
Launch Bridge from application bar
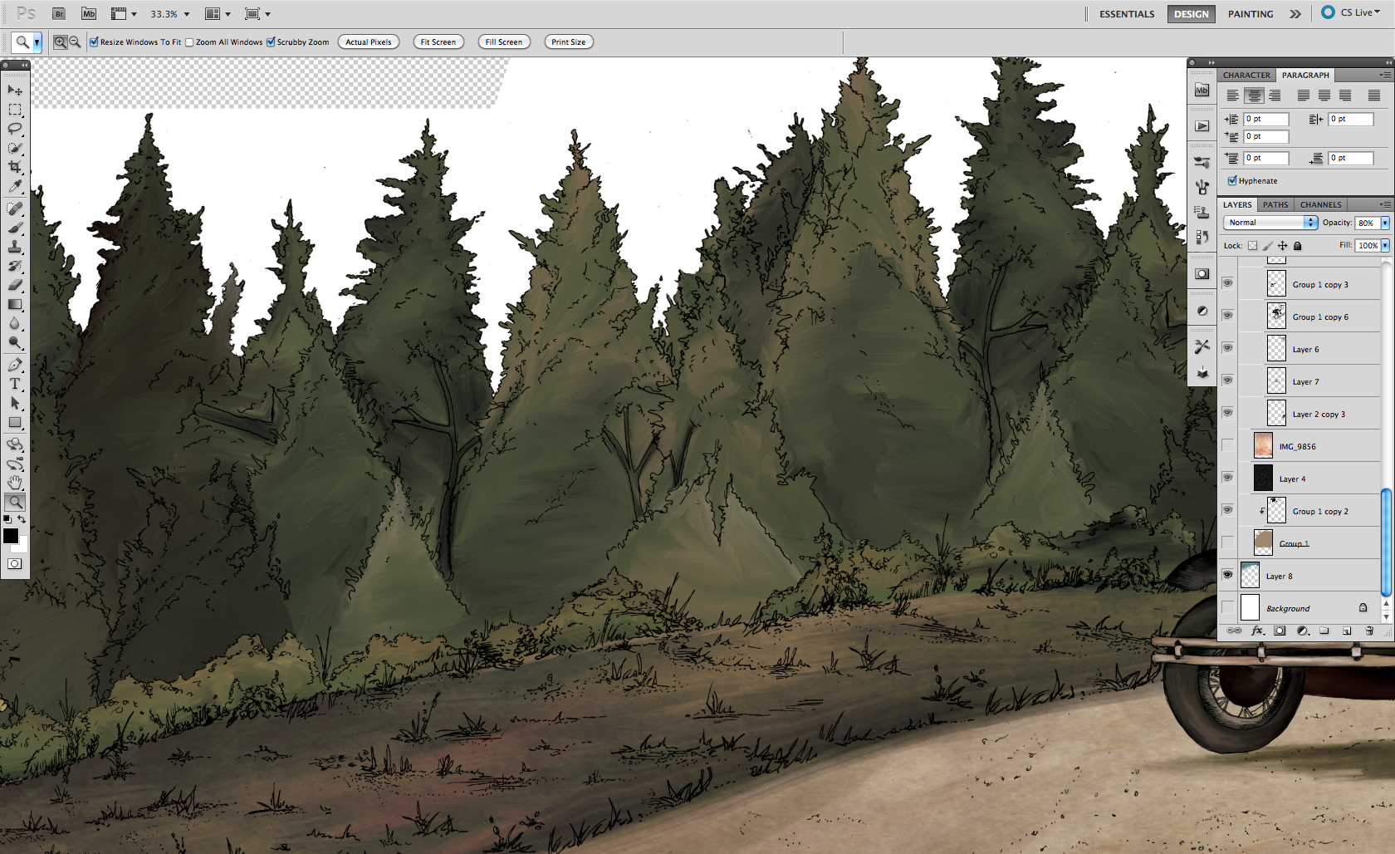[x=59, y=14]
